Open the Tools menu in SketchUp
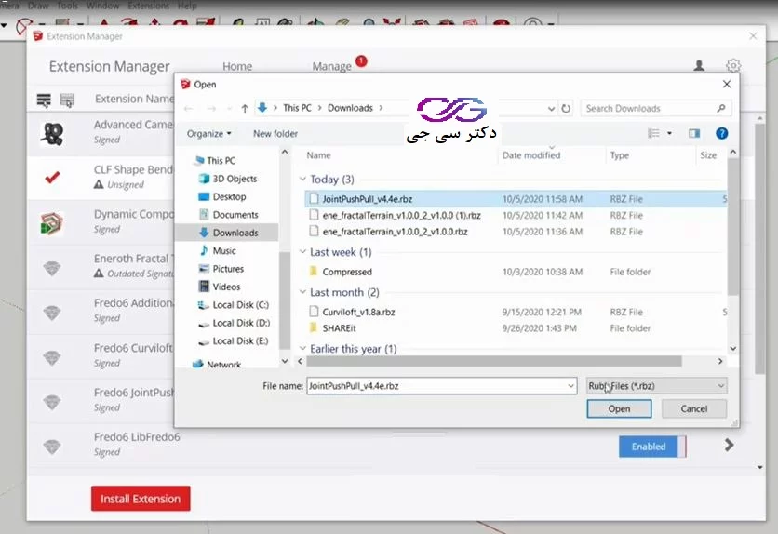Image resolution: width=778 pixels, height=534 pixels. pos(68,6)
